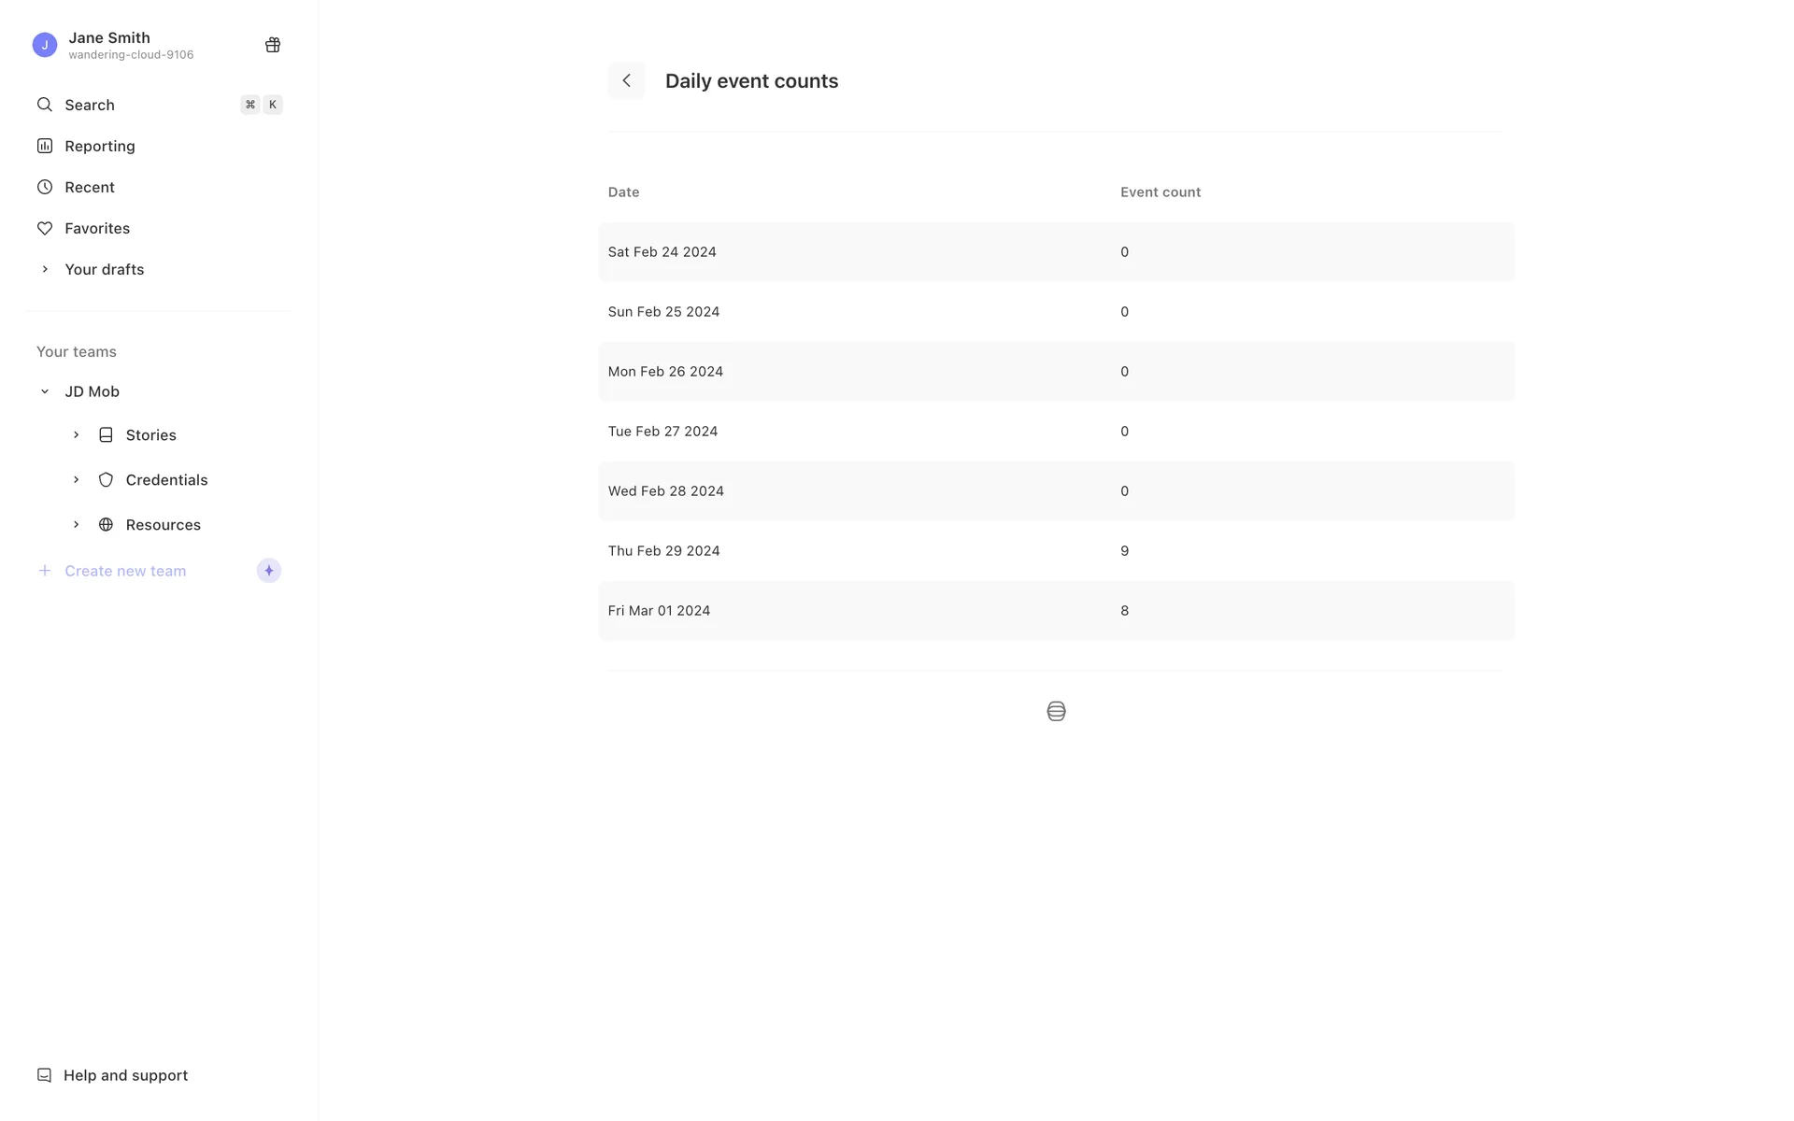Expand the Your drafts section
The image size is (1794, 1121).
pyautogui.click(x=45, y=269)
